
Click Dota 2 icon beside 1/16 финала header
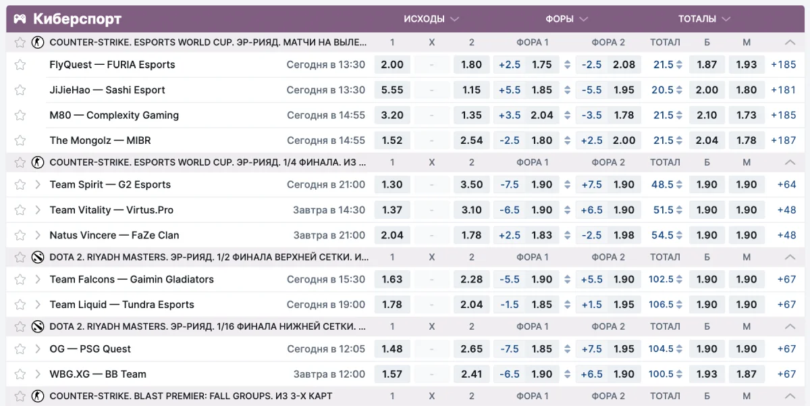click(x=38, y=326)
